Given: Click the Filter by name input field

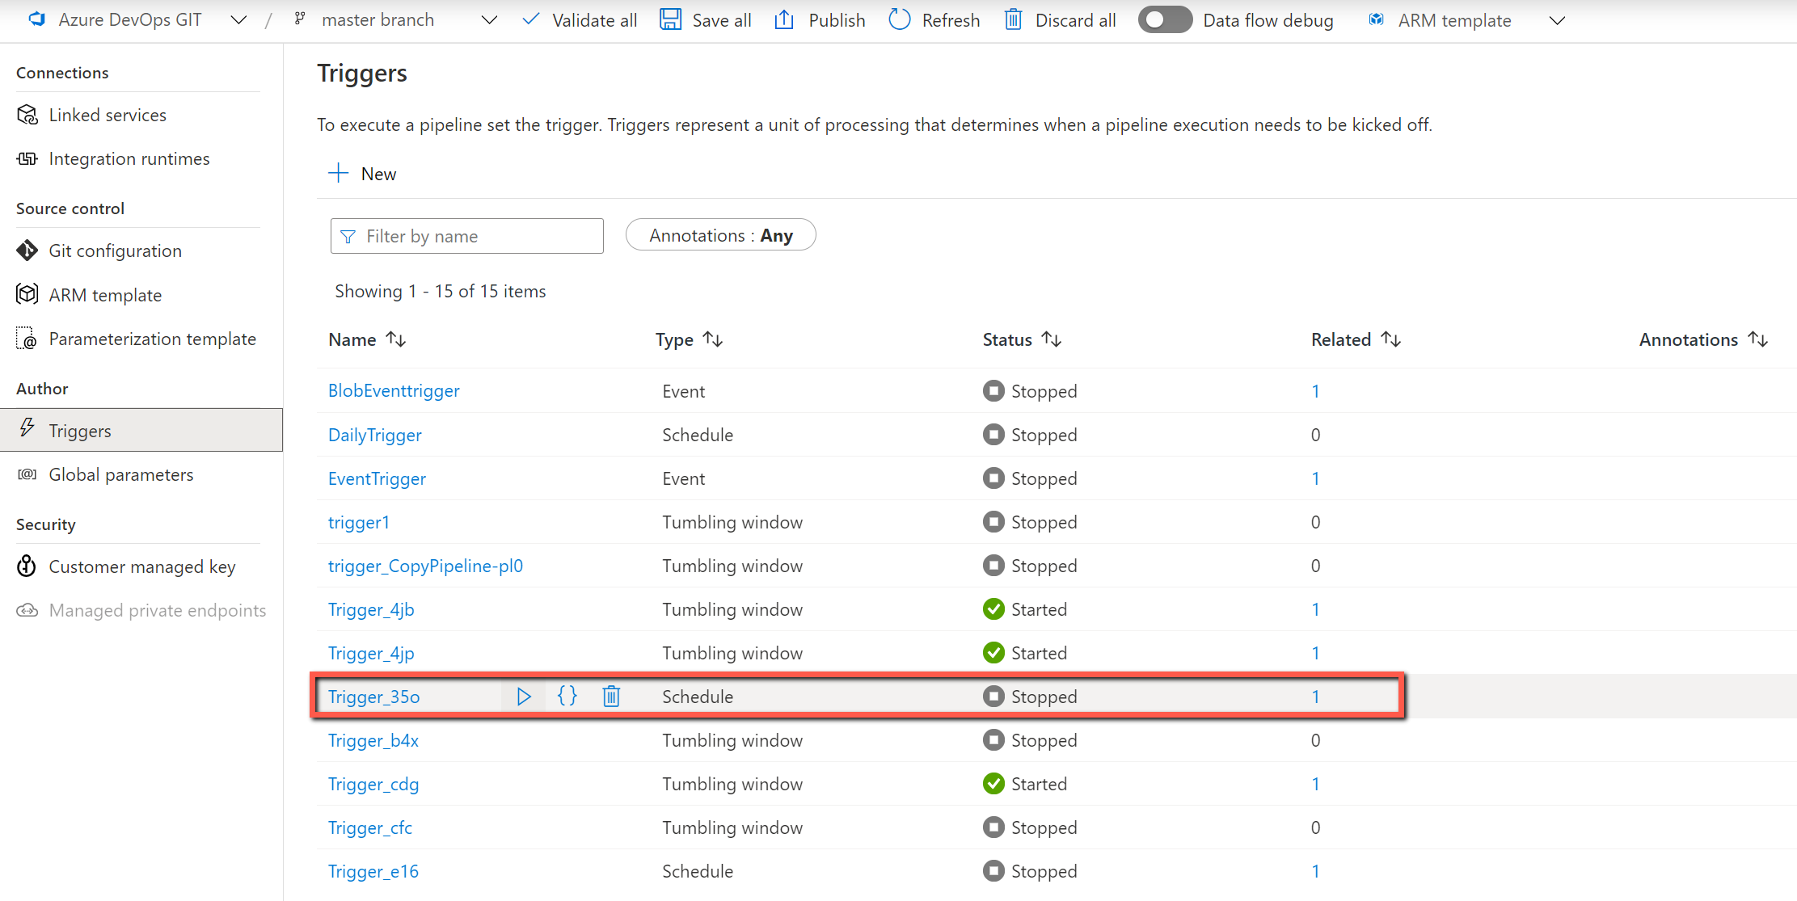Looking at the screenshot, I should (467, 236).
